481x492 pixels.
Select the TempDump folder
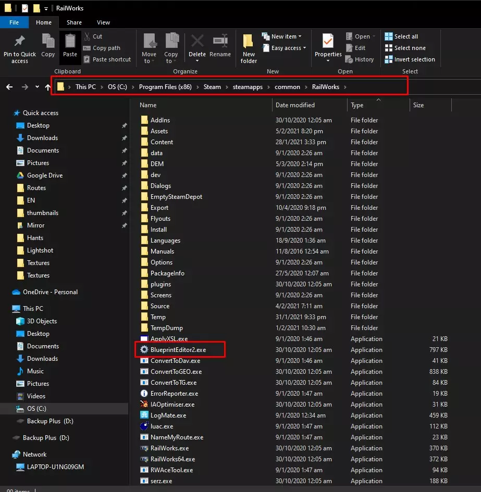pyautogui.click(x=167, y=328)
